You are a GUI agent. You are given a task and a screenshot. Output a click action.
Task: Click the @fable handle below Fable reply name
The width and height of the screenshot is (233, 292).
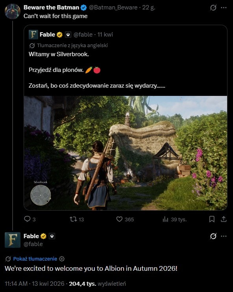click(x=33, y=244)
